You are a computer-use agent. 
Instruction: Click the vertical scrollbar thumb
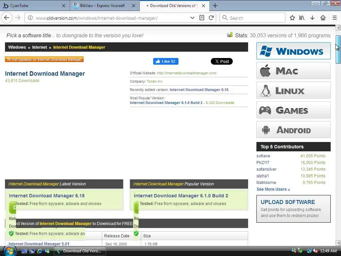[338, 49]
